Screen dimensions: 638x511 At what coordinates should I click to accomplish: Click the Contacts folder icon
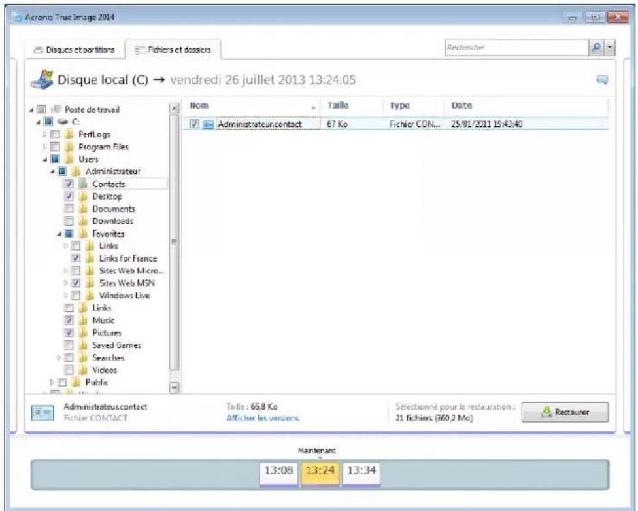(83, 184)
